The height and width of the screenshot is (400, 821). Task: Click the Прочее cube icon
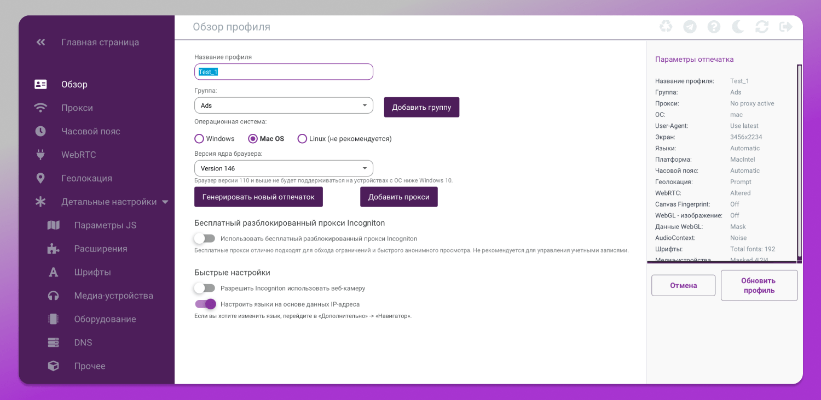(x=53, y=366)
